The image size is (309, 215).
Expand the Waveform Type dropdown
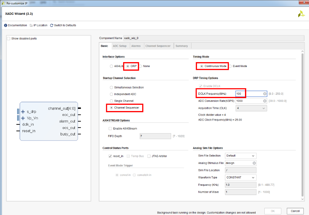pyautogui.click(x=241, y=177)
